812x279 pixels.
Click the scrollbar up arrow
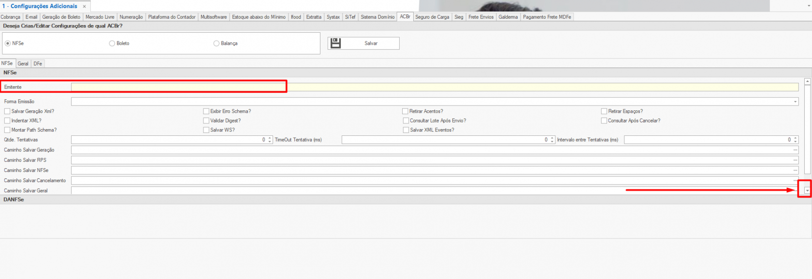coord(807,82)
